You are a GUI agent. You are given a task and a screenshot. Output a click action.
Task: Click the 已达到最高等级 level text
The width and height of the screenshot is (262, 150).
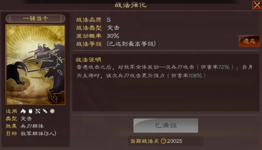[131, 44]
